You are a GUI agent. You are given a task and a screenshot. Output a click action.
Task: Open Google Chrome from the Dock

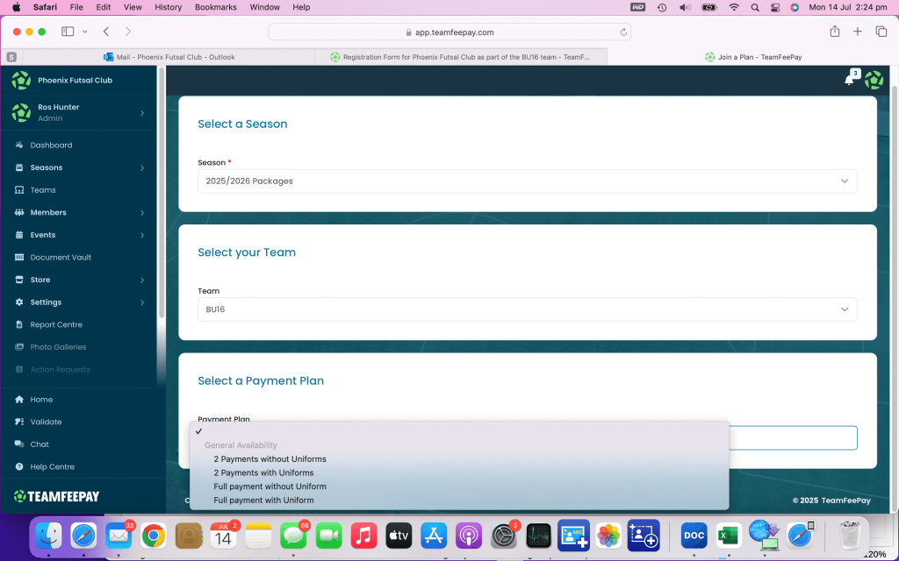click(154, 534)
